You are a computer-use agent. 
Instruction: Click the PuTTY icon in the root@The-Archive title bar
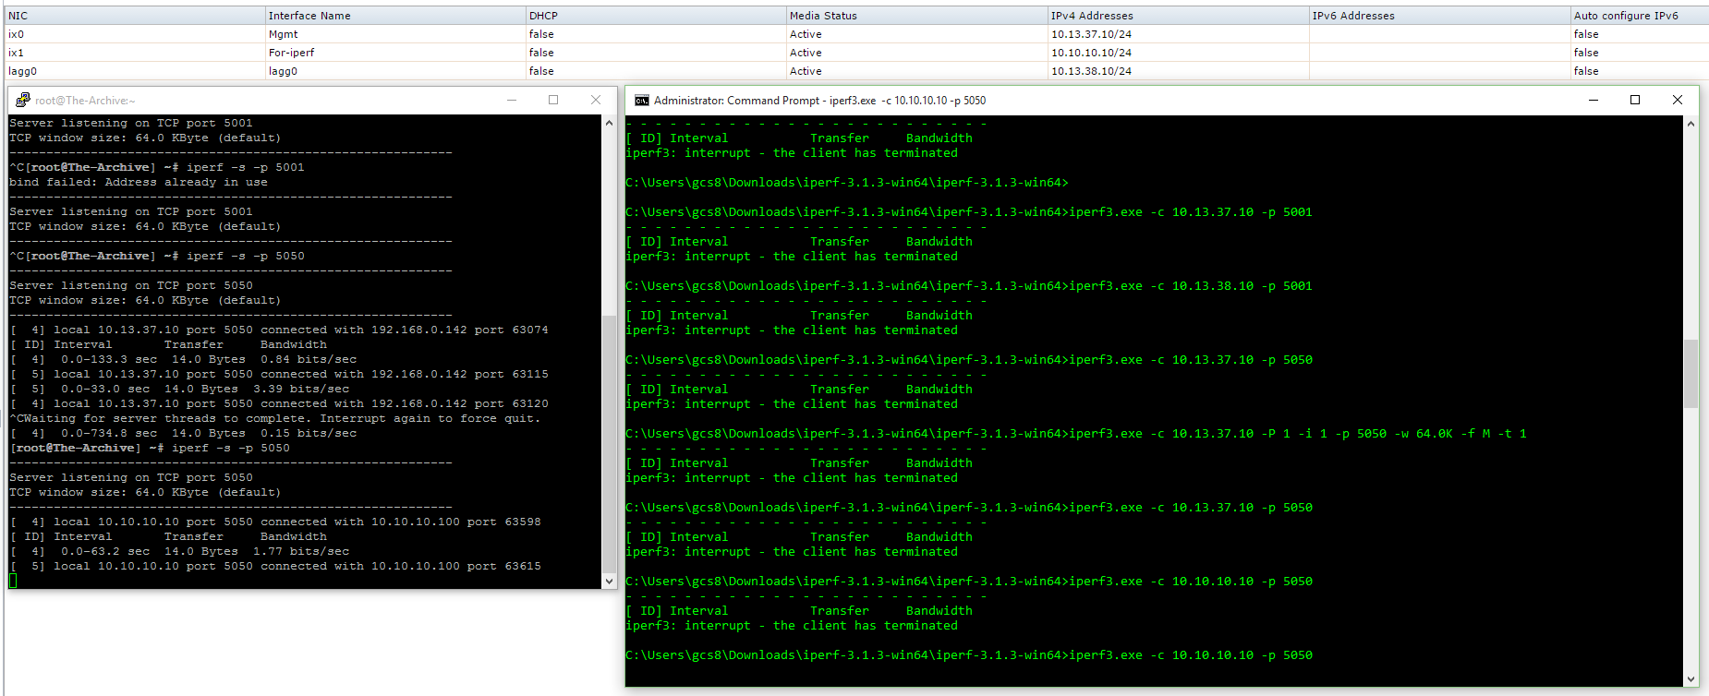click(x=23, y=100)
